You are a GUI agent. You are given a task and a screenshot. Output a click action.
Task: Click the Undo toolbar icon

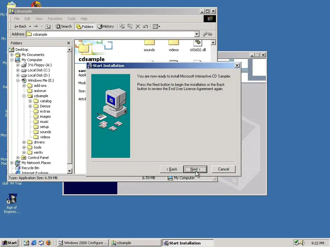click(x=145, y=26)
